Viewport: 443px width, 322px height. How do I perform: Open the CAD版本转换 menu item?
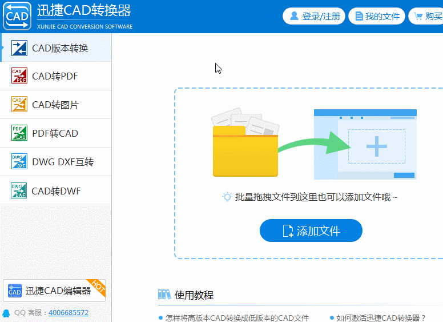[56, 47]
